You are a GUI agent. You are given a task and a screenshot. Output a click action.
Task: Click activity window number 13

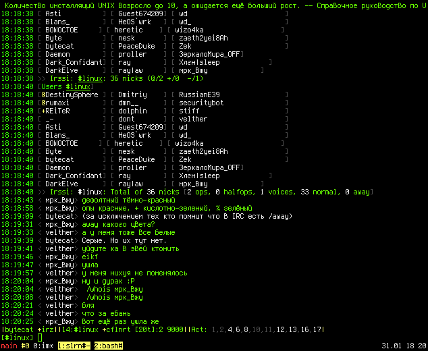tap(292, 329)
